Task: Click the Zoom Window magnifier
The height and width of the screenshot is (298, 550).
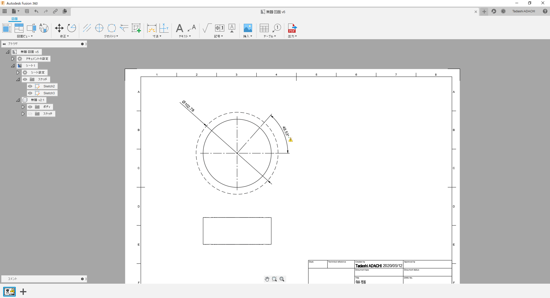Action: [x=274, y=279]
